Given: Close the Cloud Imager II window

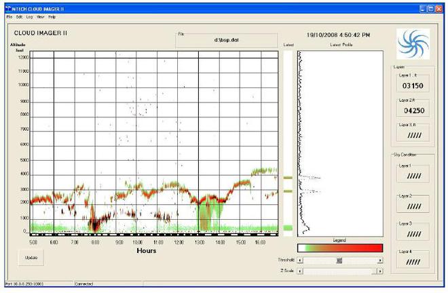Looking at the screenshot, I should (x=438, y=9).
